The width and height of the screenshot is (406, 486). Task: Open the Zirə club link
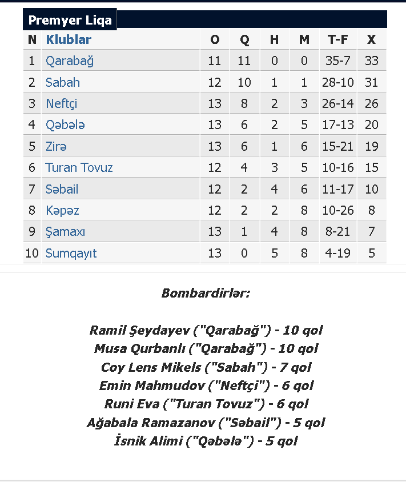[x=56, y=146]
